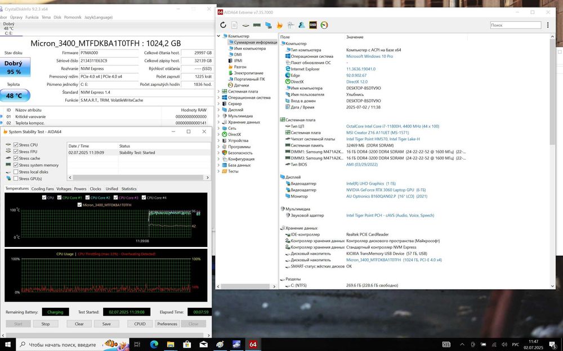Expand Тесты tree node

tap(218, 171)
